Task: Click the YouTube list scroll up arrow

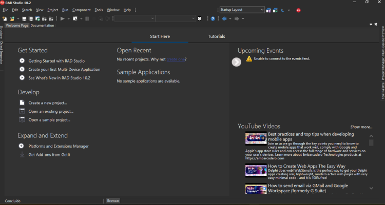Action: point(371,136)
